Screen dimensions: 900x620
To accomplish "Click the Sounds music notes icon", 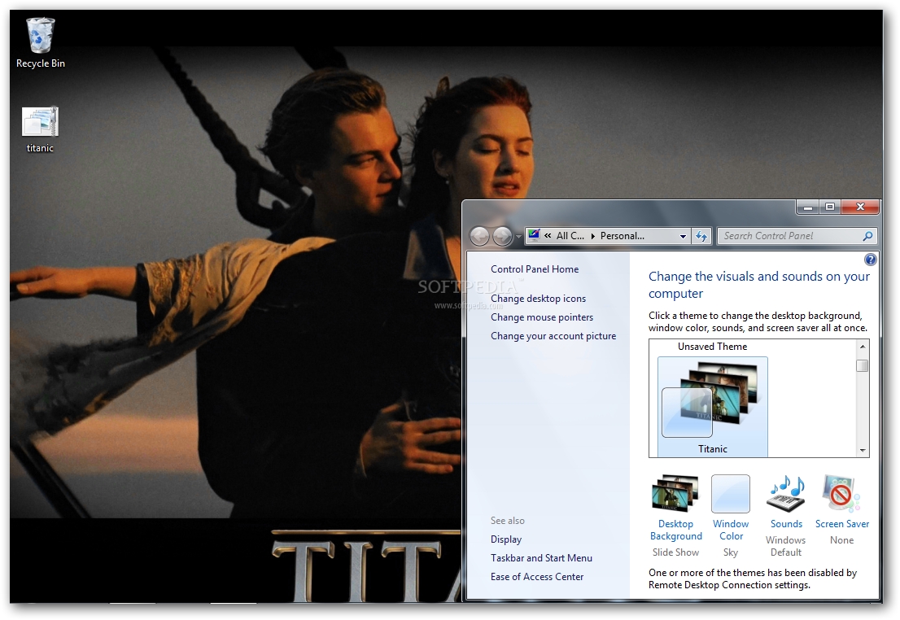I will click(x=786, y=493).
